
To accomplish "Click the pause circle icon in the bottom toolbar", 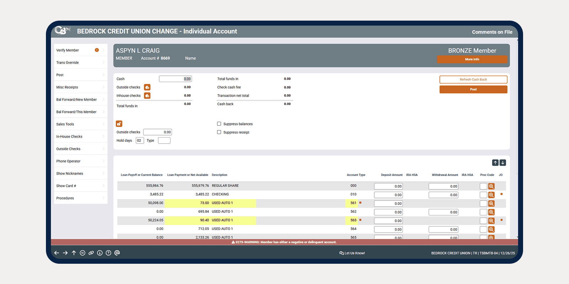I will tap(82, 253).
